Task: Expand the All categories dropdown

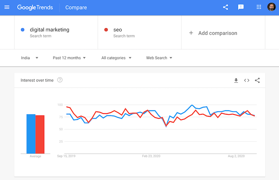Action: 116,58
